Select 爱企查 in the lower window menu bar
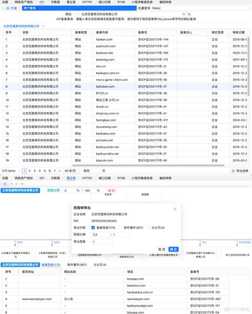 point(71,178)
